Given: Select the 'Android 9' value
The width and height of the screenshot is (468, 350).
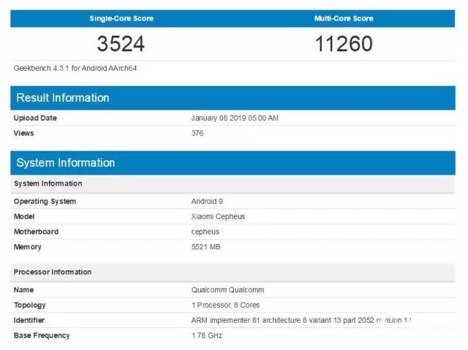Looking at the screenshot, I should click(x=207, y=201).
